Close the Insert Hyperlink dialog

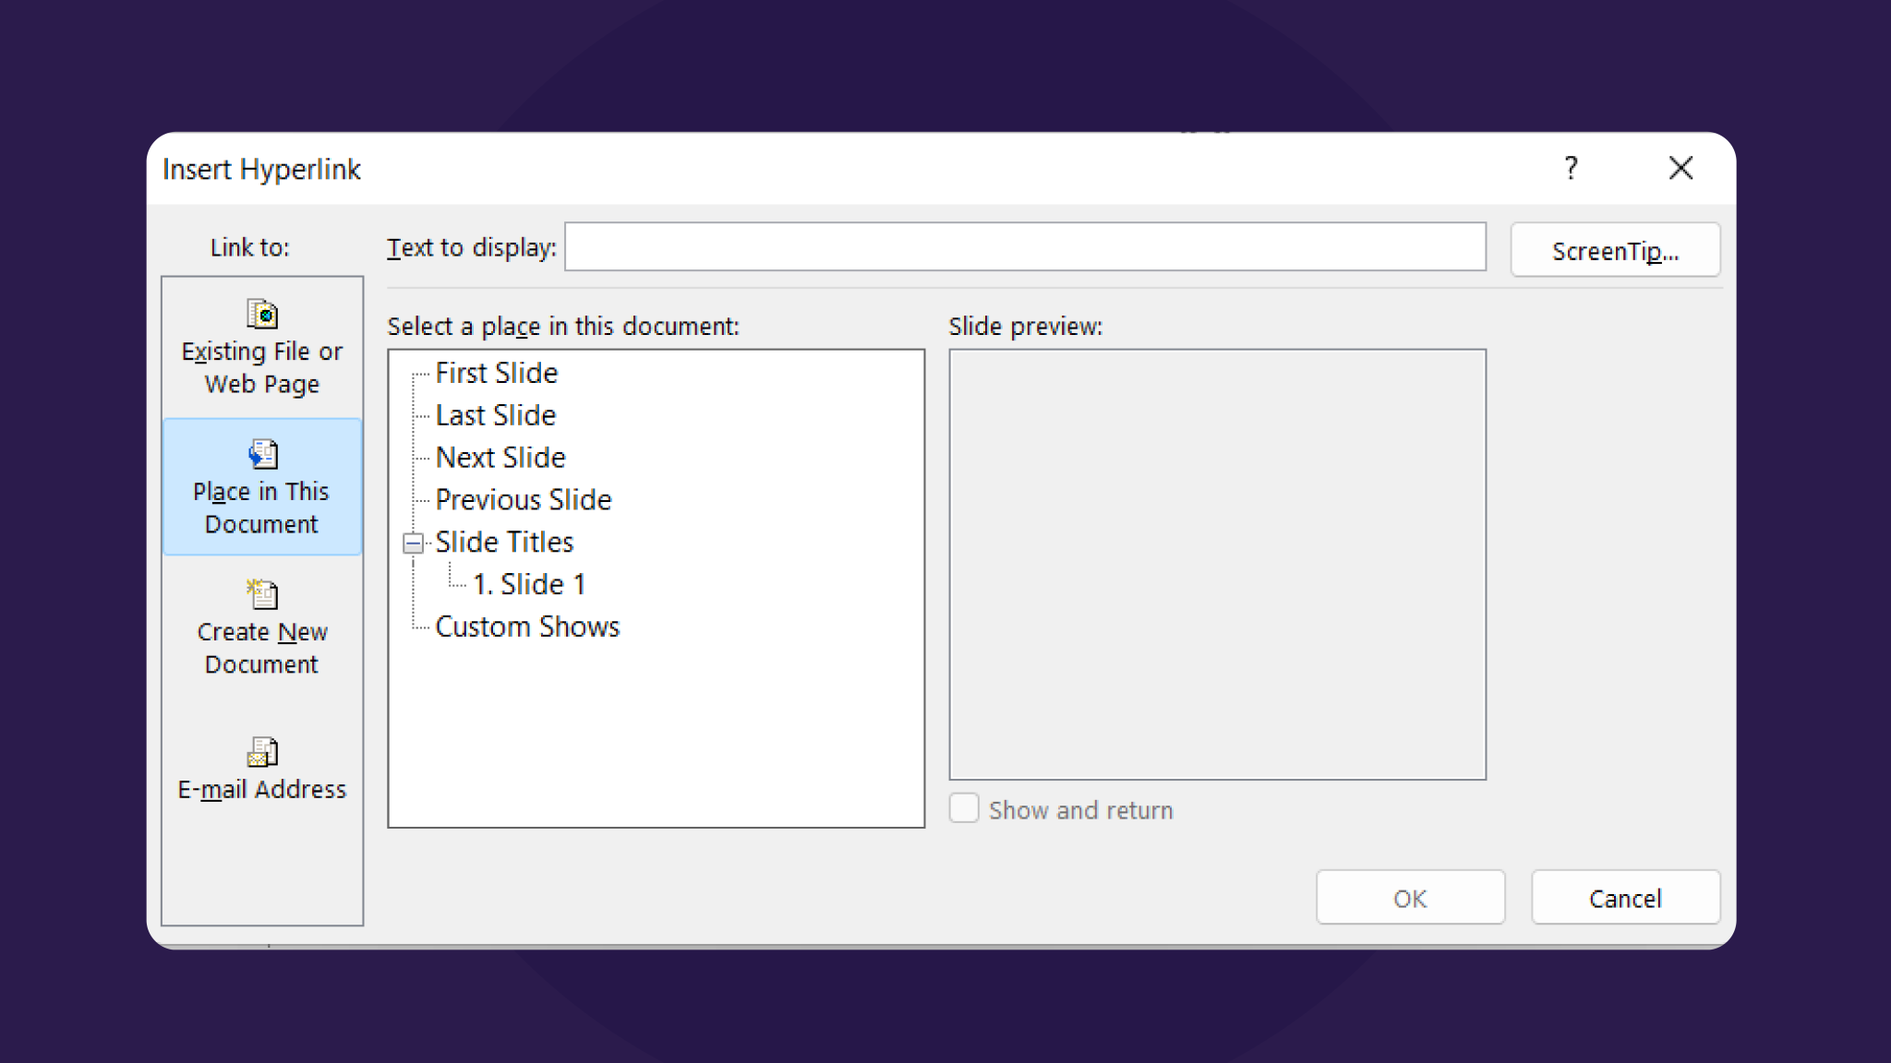[x=1680, y=168]
